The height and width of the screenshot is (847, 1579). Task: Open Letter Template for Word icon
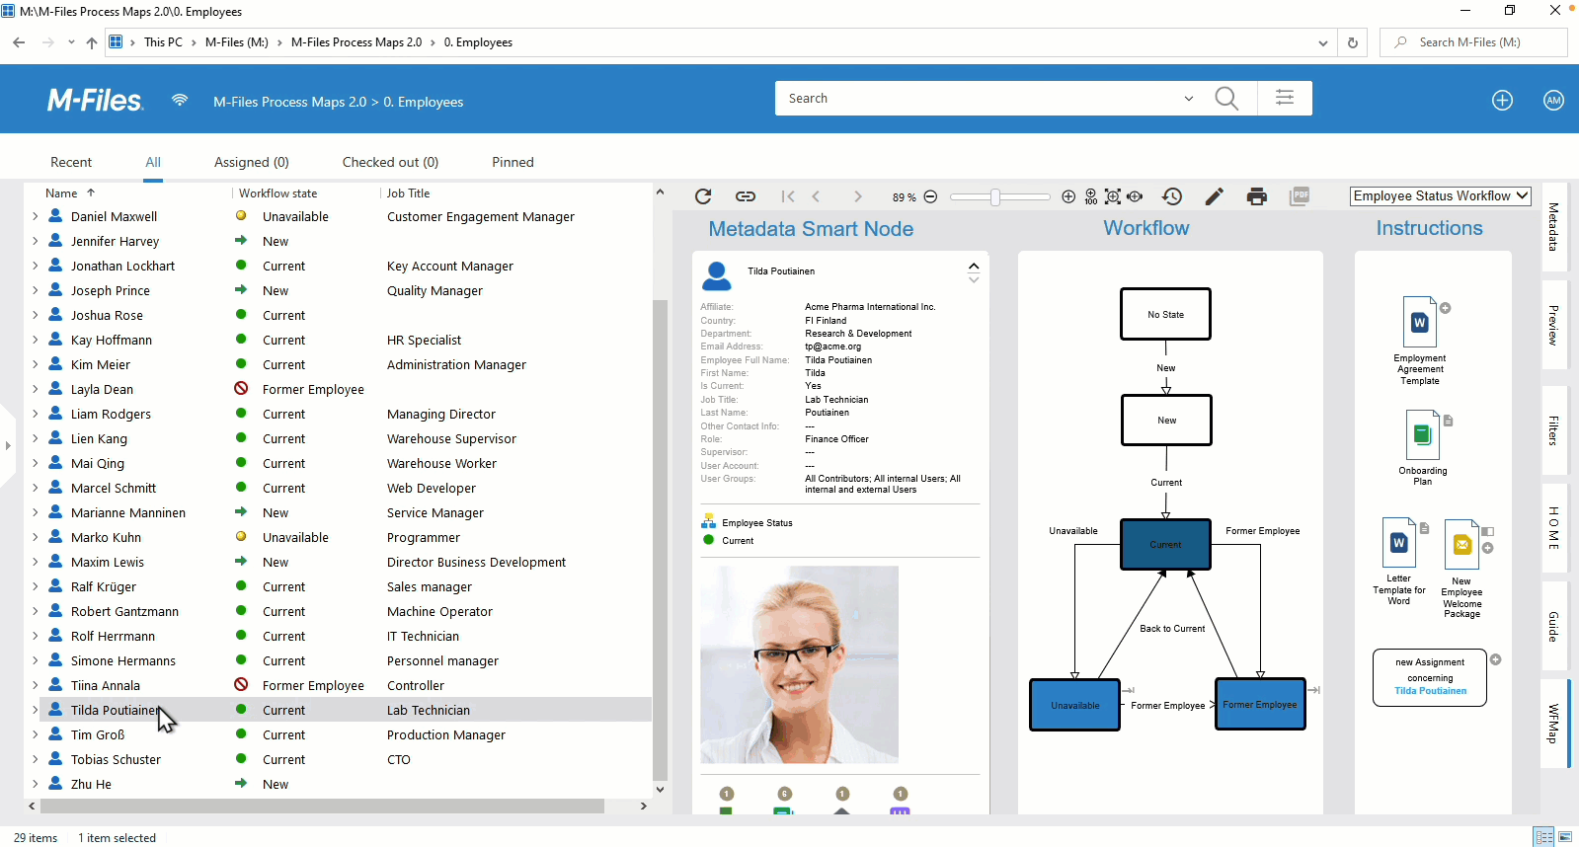tap(1398, 543)
